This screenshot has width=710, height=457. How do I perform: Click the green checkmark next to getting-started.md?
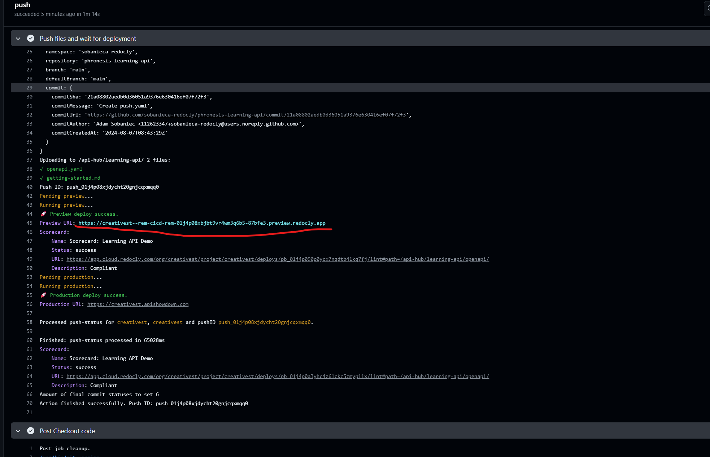42,178
